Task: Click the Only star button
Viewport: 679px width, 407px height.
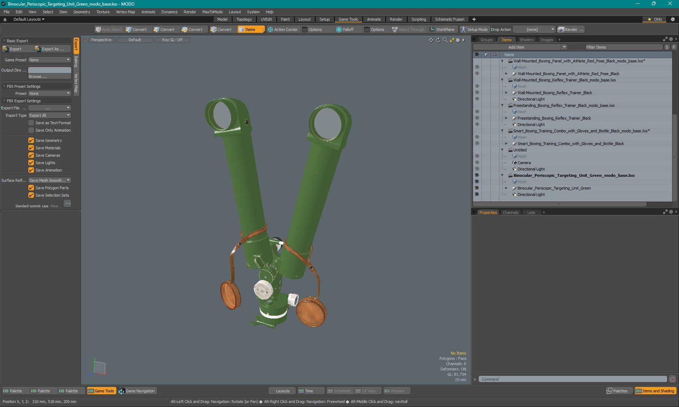Action: coord(655,19)
